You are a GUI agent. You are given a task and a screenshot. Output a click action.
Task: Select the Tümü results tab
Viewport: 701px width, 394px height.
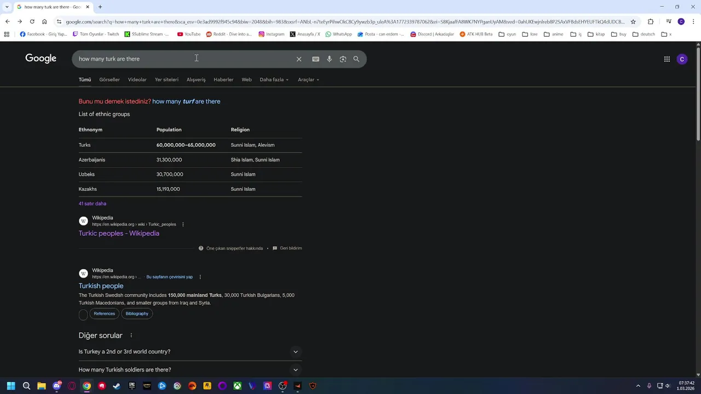(85, 80)
